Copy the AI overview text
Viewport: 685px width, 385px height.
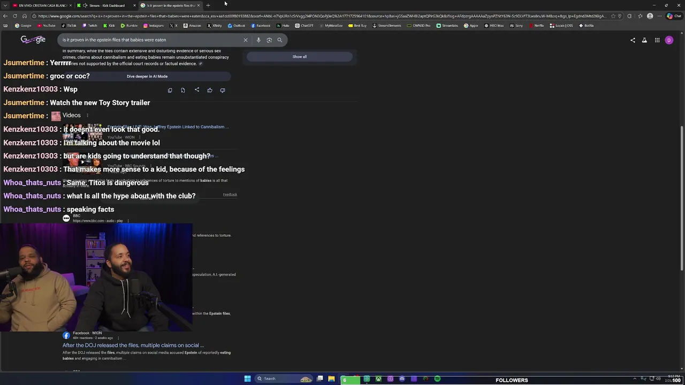coord(170,90)
